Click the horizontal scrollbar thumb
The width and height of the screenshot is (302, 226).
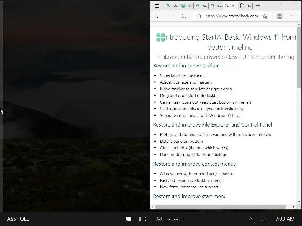coord(221,207)
